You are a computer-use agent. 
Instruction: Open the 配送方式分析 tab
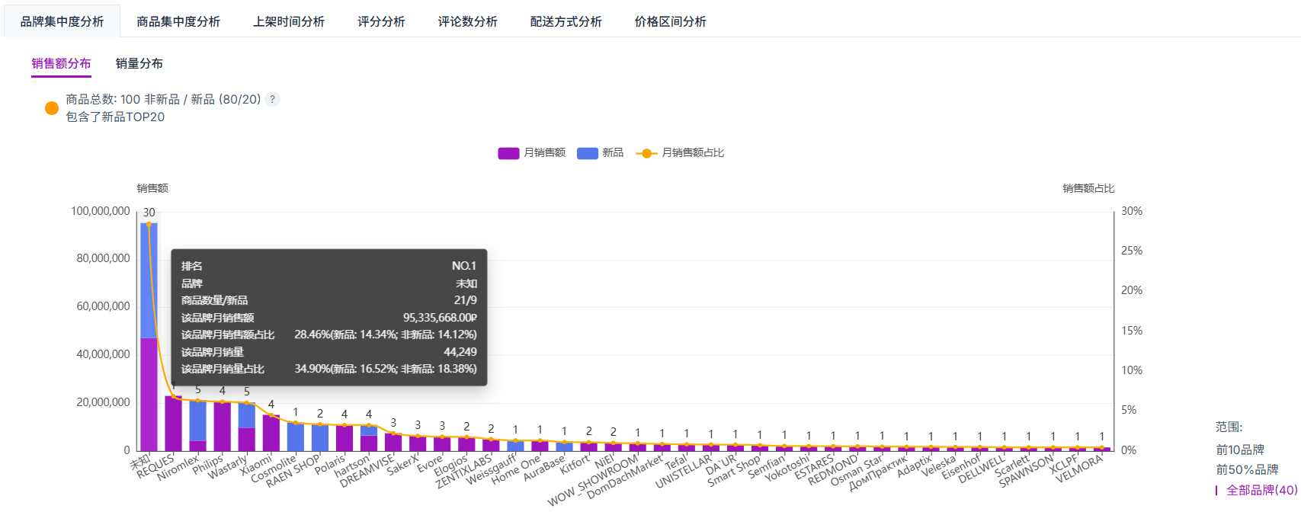click(566, 21)
